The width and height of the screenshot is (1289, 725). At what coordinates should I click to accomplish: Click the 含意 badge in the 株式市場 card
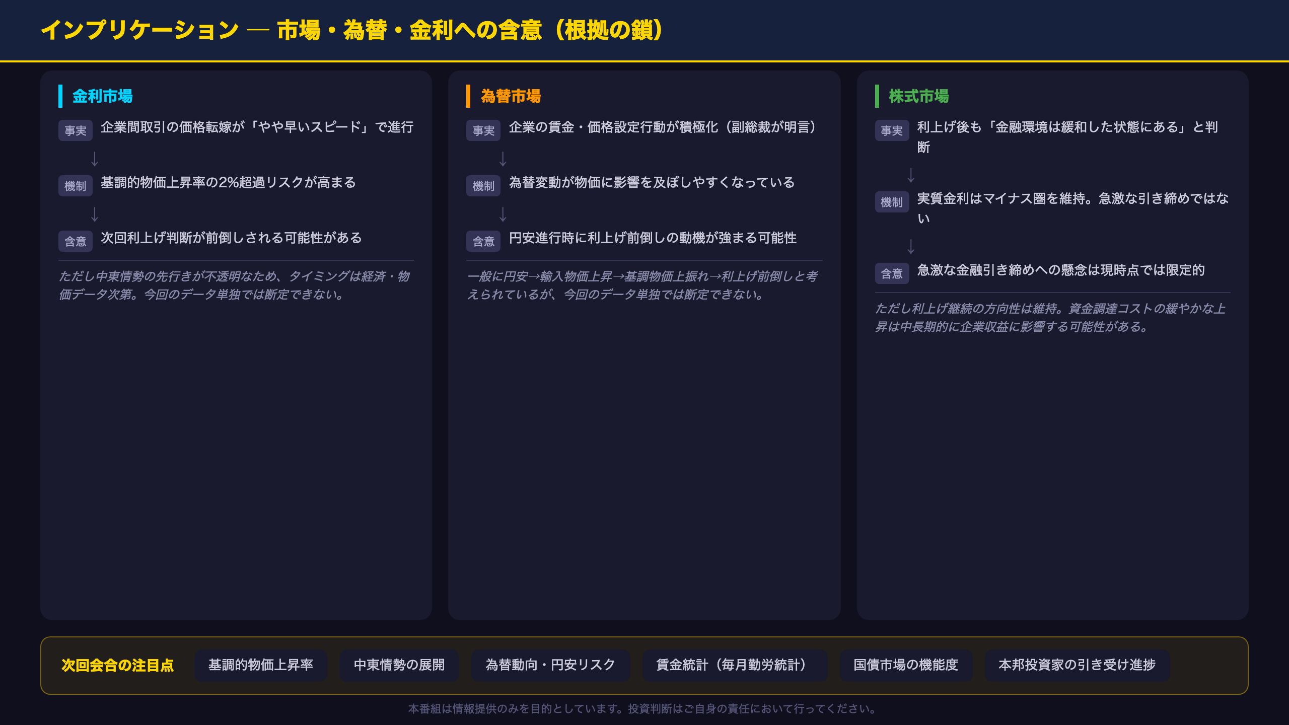tap(892, 273)
